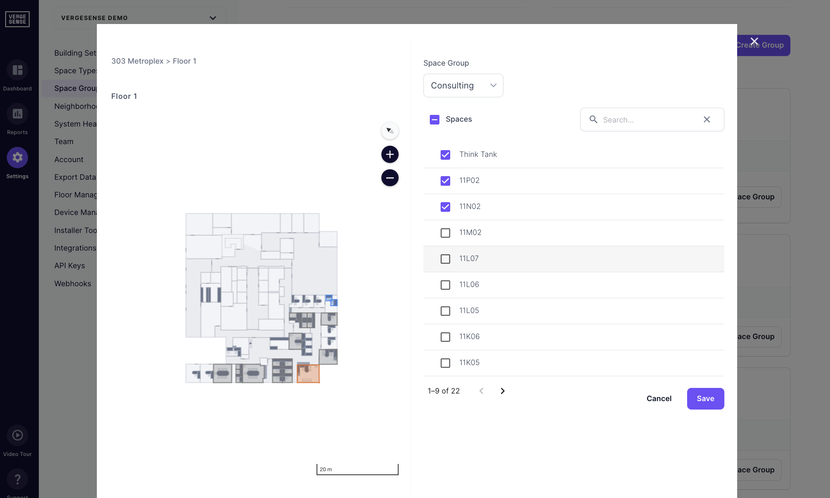The image size is (830, 498).
Task: Click the 1–9 of 22 pagination text
Action: (x=444, y=391)
